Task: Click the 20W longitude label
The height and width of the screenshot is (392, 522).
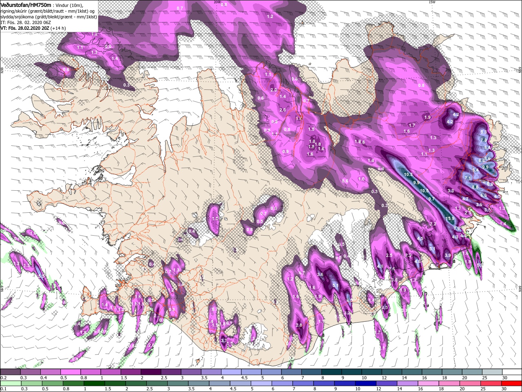Action: coord(217,2)
